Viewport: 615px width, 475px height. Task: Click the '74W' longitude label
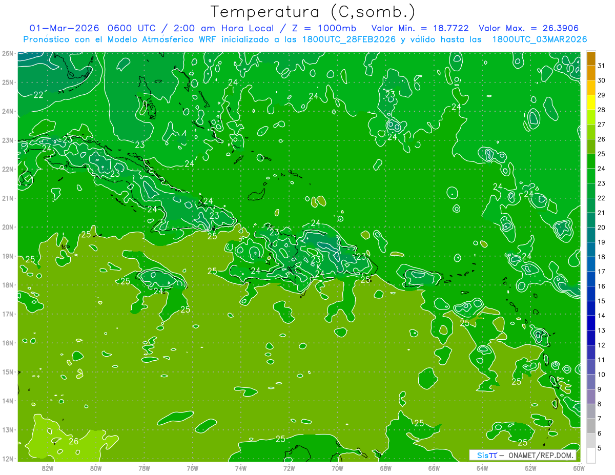pos(240,468)
